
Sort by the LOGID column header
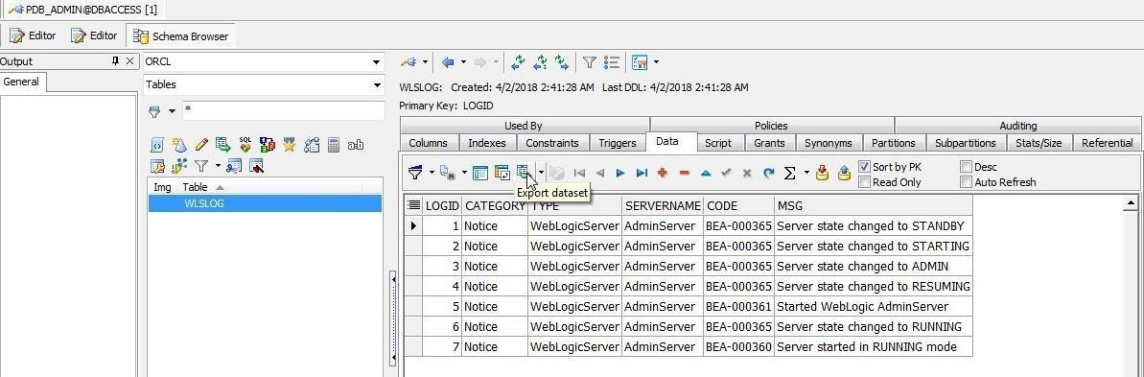coord(441,206)
